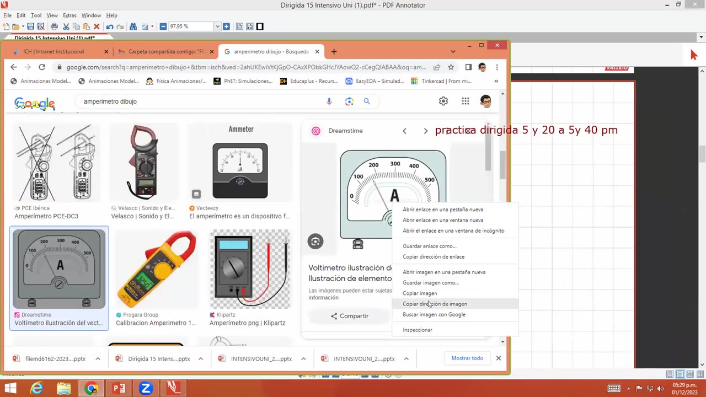Toggle the Chrome side panel icon

[x=468, y=67]
